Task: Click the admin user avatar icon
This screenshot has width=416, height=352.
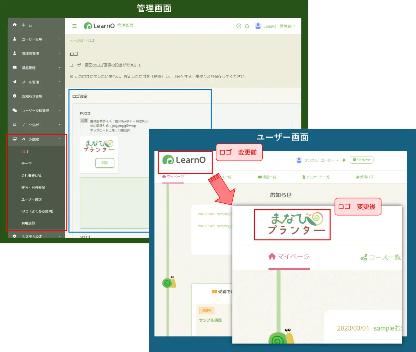Action: tap(258, 26)
